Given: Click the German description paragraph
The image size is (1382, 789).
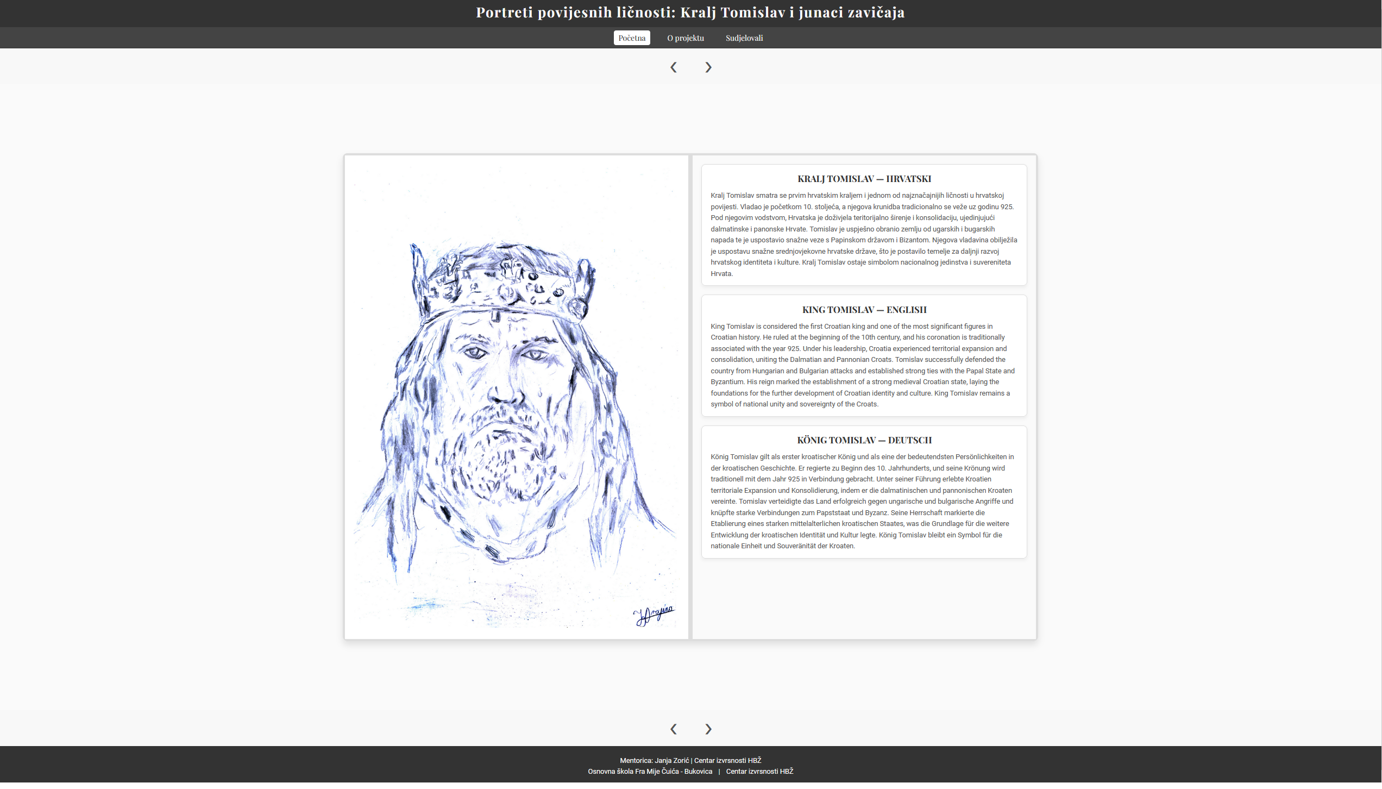Looking at the screenshot, I should 864,501.
